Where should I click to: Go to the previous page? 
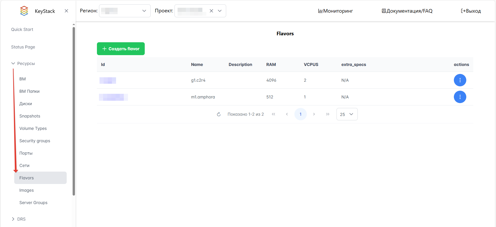click(x=287, y=114)
